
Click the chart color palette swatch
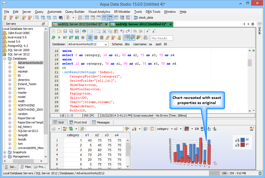point(187,129)
